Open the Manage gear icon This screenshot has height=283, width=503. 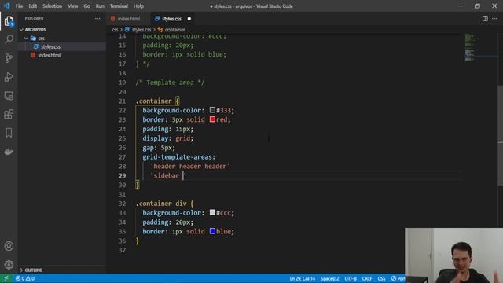pos(9,265)
